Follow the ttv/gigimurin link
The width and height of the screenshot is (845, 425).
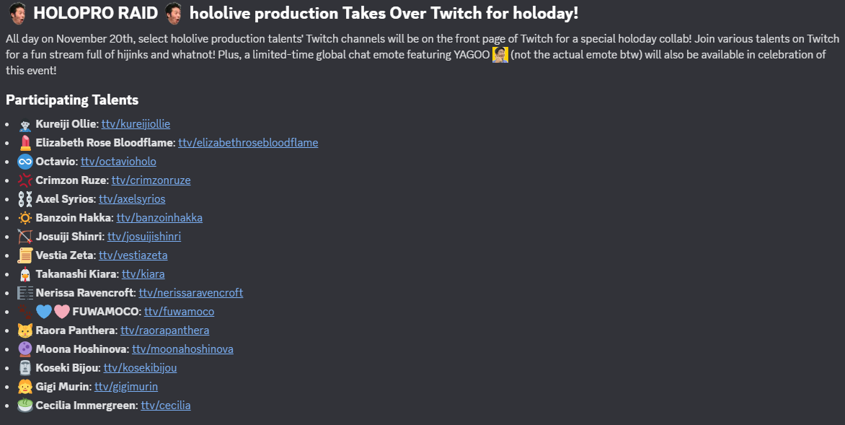click(x=126, y=387)
